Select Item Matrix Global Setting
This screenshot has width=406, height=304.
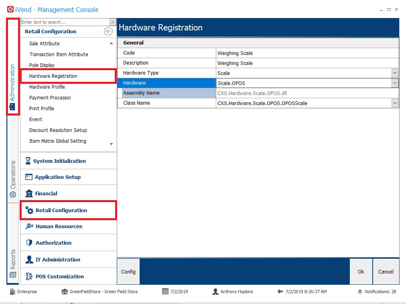point(57,141)
